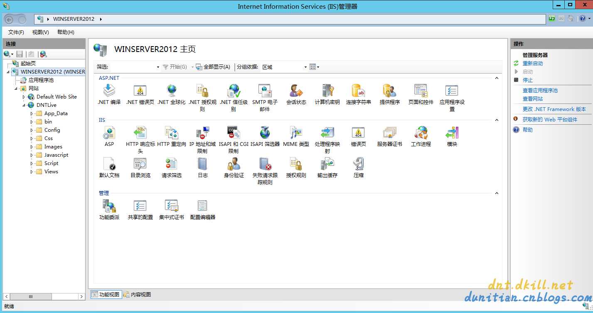Open ISAPI 和 CGI 限制 feature
593x313 pixels.
(x=234, y=140)
